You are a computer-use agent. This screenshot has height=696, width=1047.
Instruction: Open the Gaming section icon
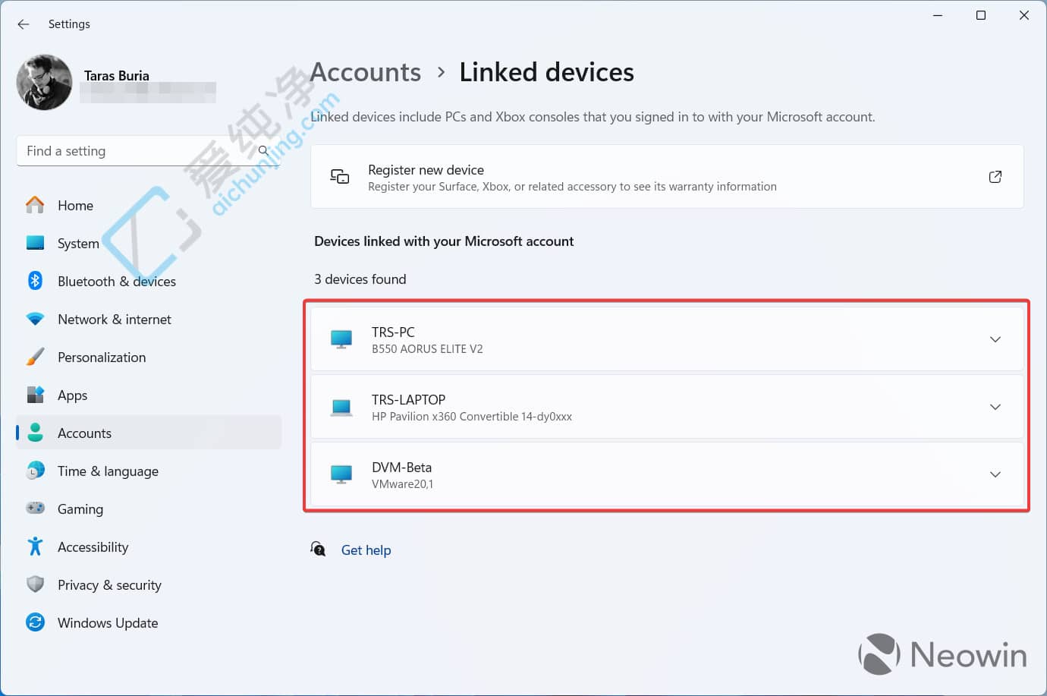[x=35, y=509]
